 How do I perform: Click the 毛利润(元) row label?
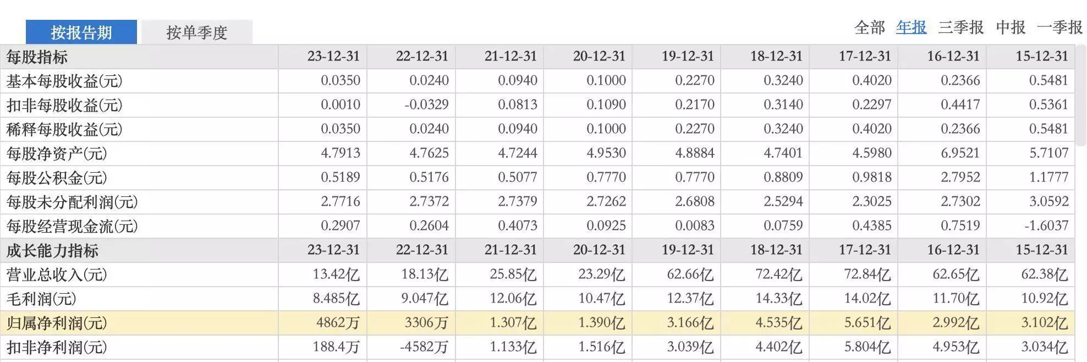click(x=41, y=299)
